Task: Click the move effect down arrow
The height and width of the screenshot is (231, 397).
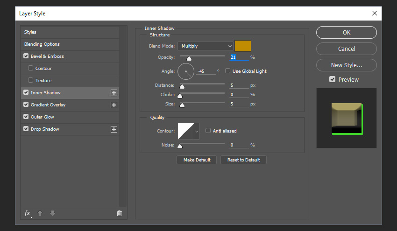Action: click(52, 213)
